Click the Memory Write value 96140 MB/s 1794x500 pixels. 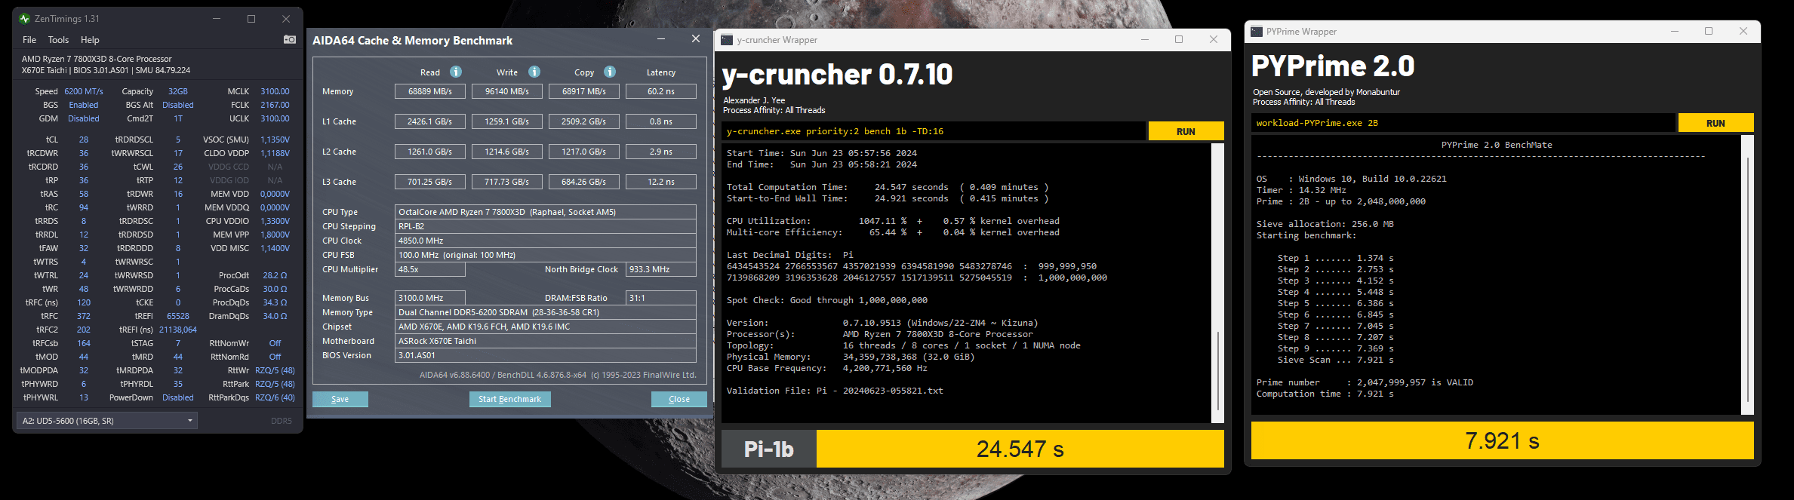(x=507, y=91)
